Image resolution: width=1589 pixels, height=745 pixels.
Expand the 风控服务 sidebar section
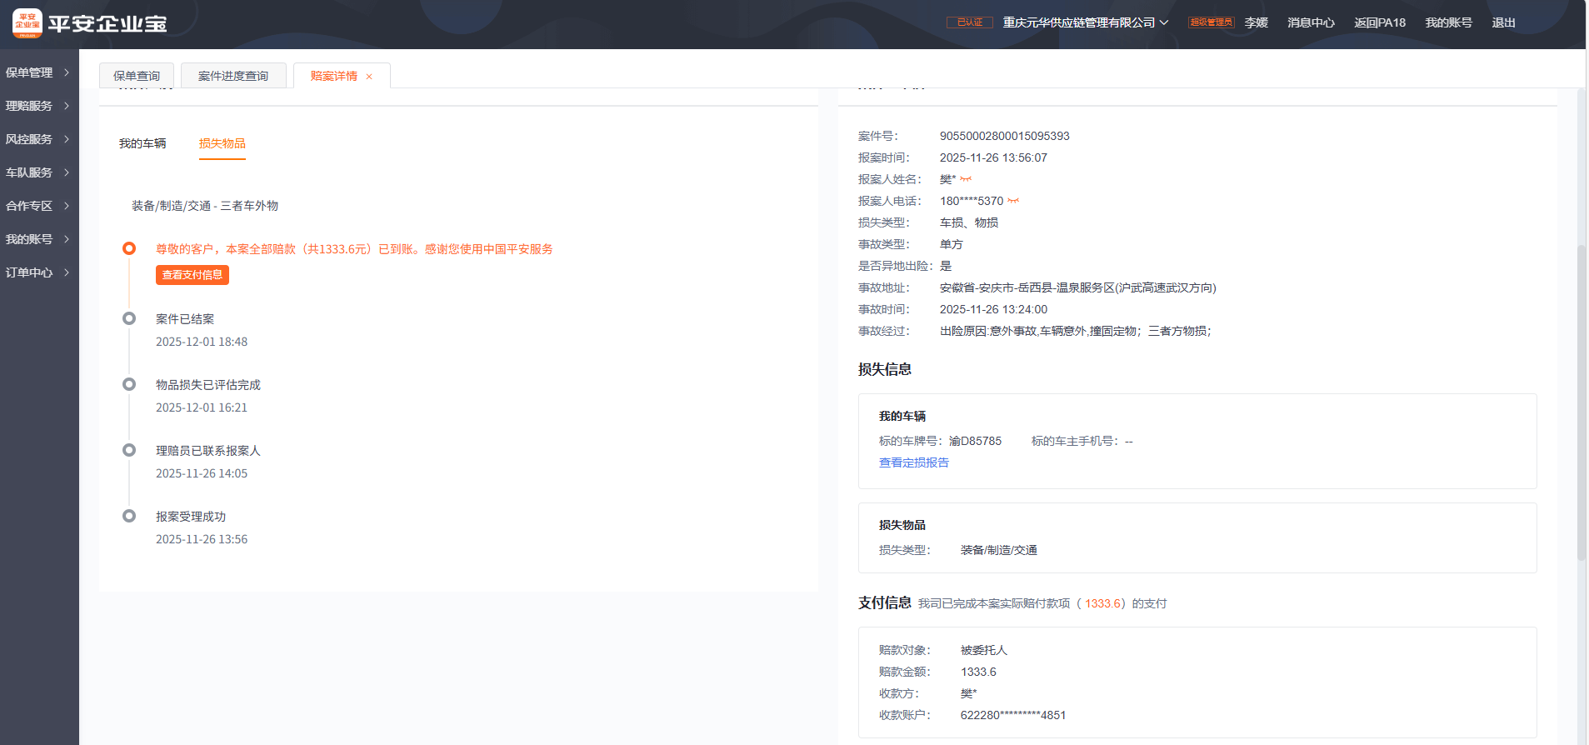[38, 139]
